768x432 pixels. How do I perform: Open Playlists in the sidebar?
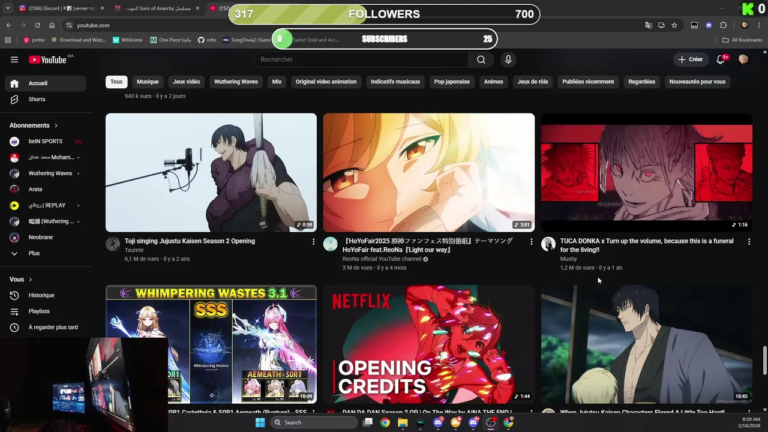pyautogui.click(x=46, y=311)
